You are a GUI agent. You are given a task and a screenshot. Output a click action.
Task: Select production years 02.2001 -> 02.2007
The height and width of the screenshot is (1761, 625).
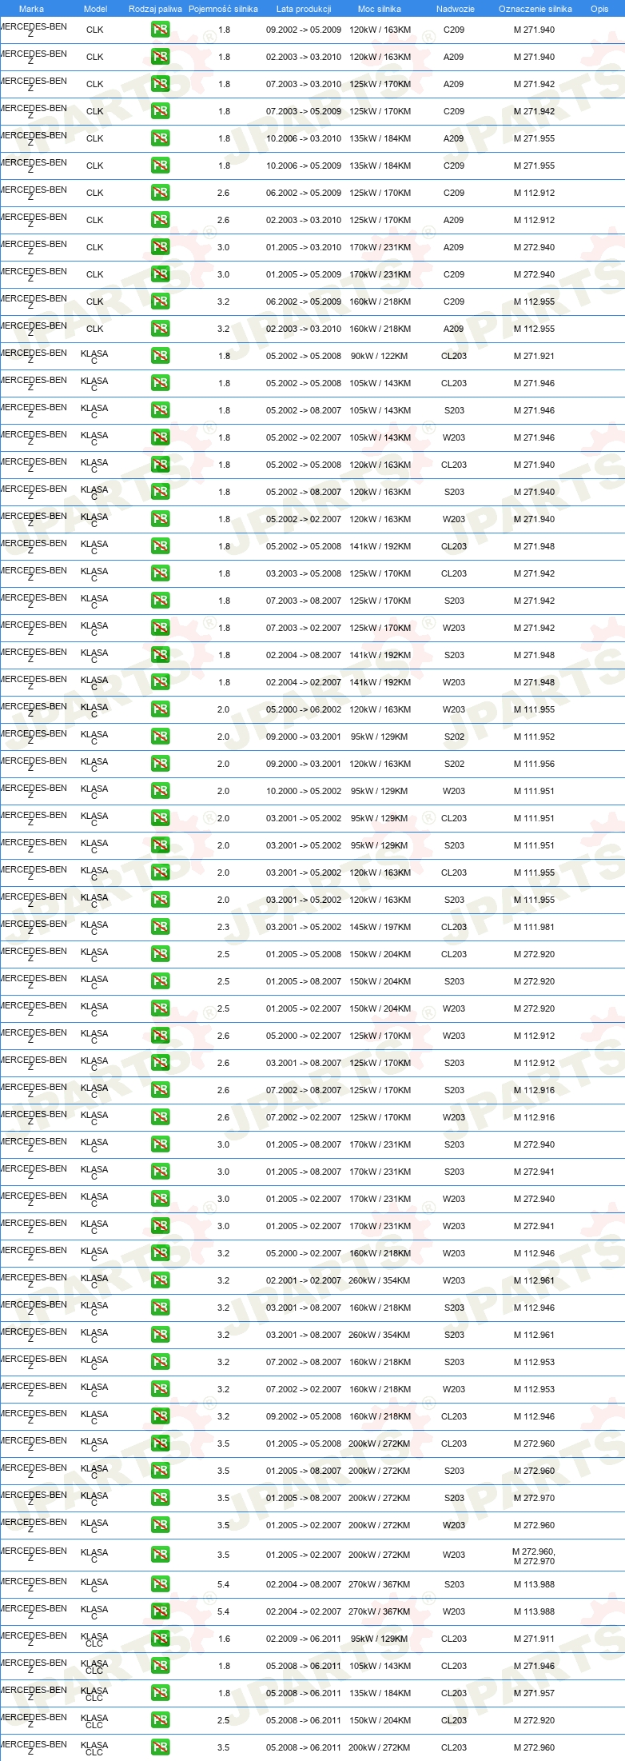304,1280
